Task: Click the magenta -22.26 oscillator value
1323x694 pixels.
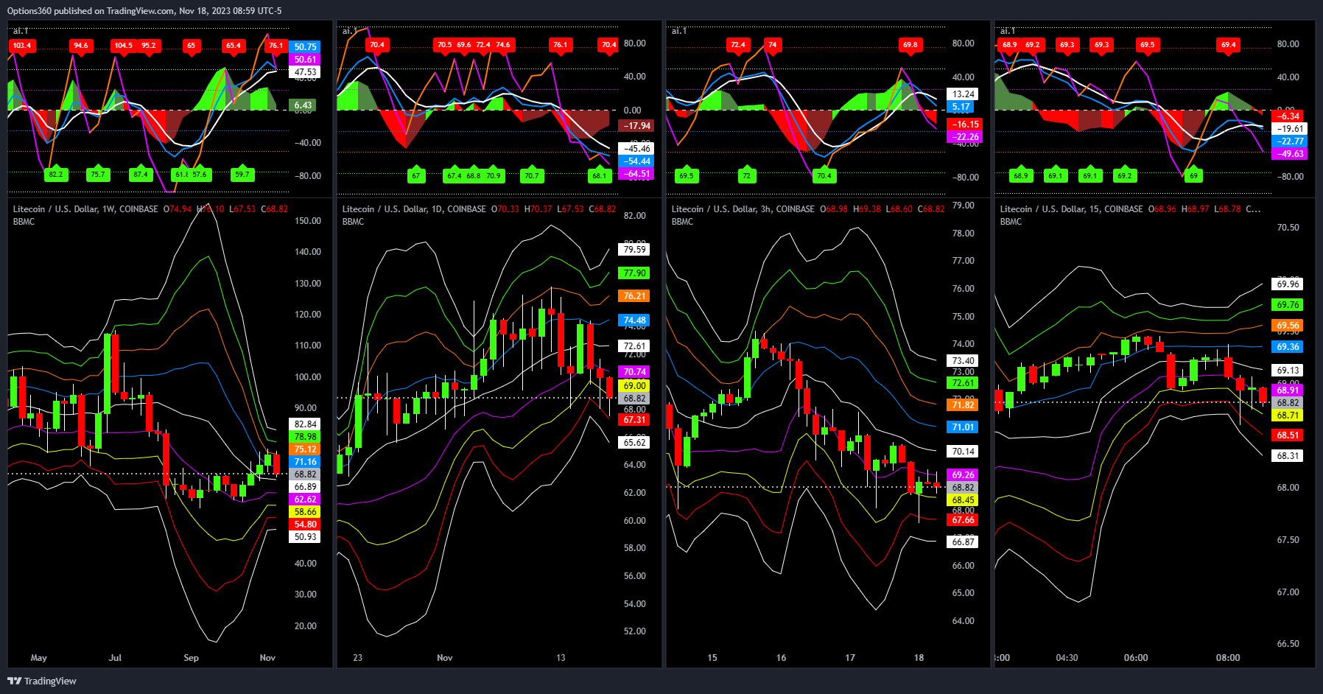Action: point(965,137)
